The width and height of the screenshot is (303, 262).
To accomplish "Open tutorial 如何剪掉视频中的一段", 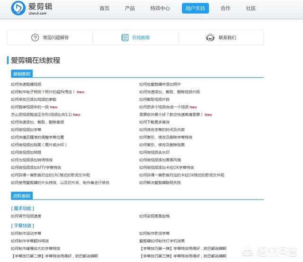I will (x=30, y=107).
